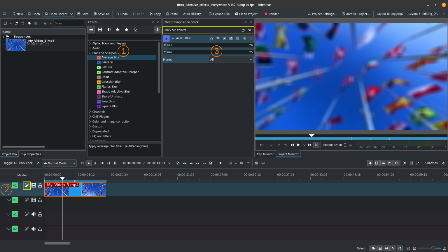Open Project Settings from the toolbar
448x252 pixels.
point(322,14)
